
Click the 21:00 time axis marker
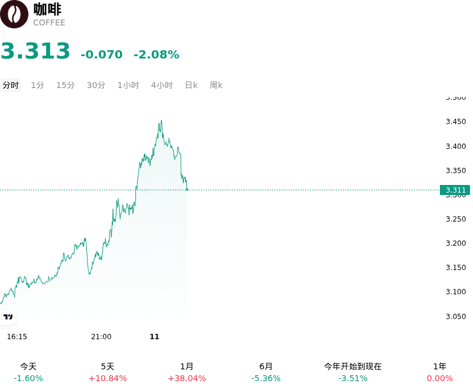[101, 337]
